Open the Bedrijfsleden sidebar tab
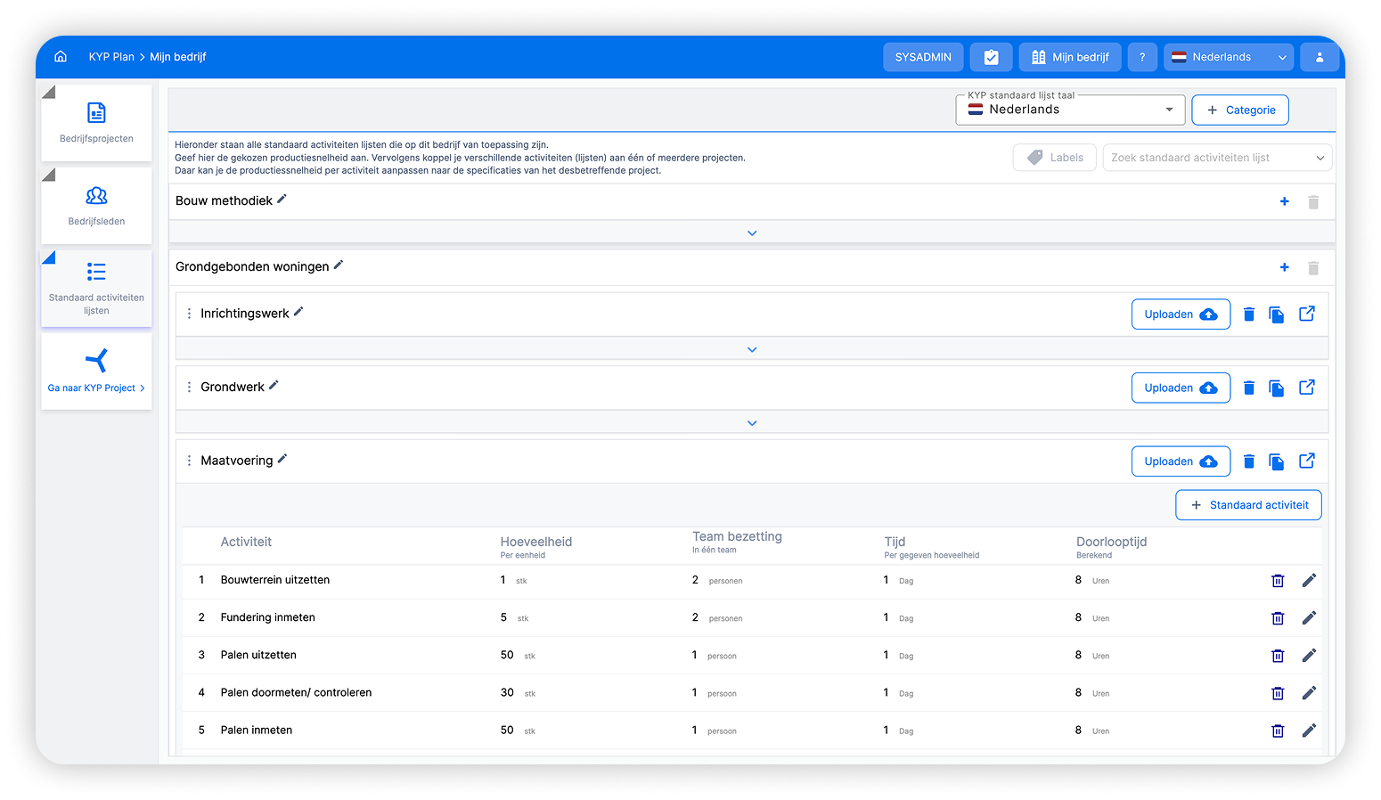 96,206
